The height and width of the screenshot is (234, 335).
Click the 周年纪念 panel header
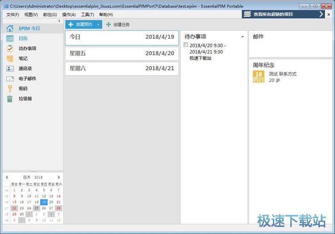click(x=264, y=65)
